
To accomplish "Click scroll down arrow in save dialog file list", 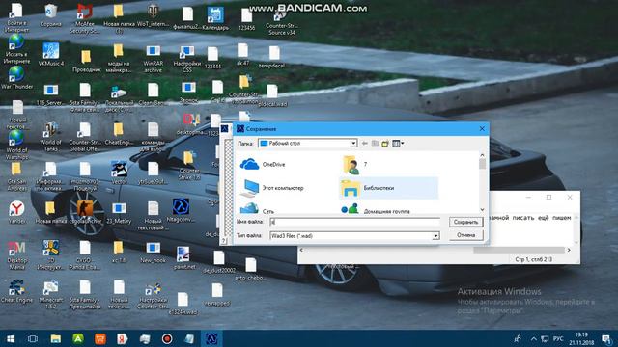I will pyautogui.click(x=483, y=210).
